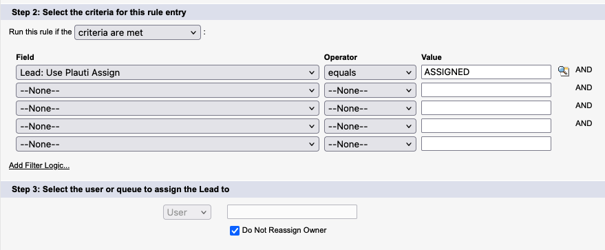
Task: Open the second row Field dropdown
Action: (167, 90)
